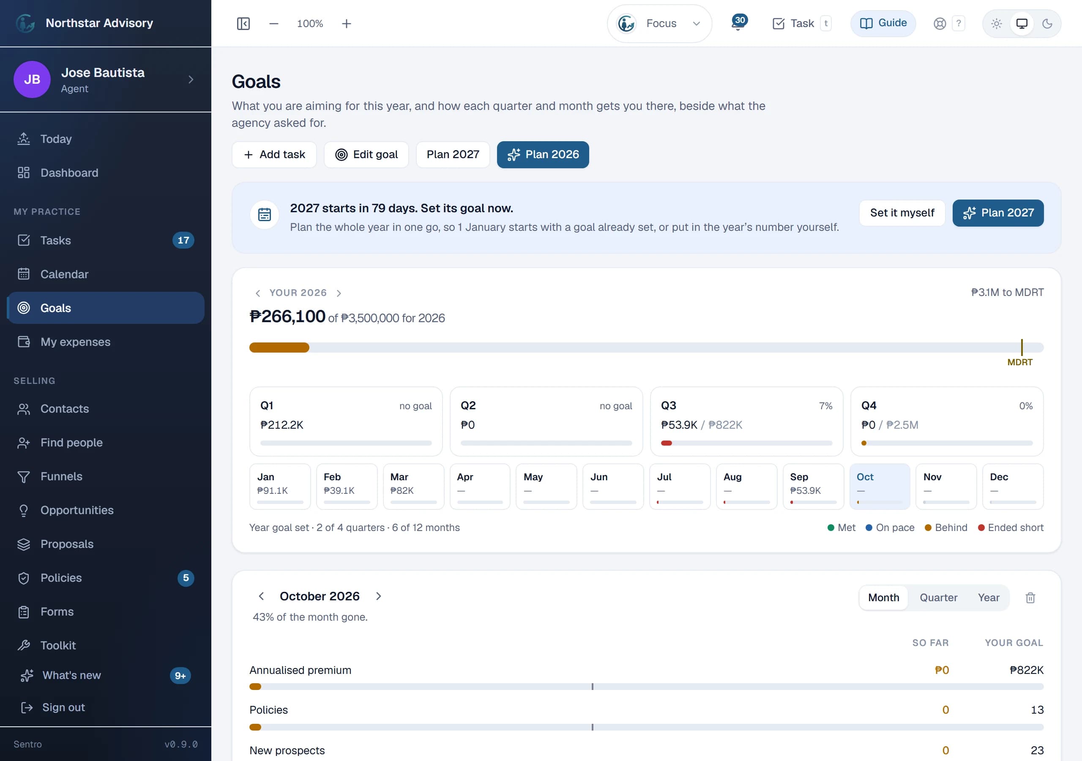Go to next year after 2026

coord(339,293)
